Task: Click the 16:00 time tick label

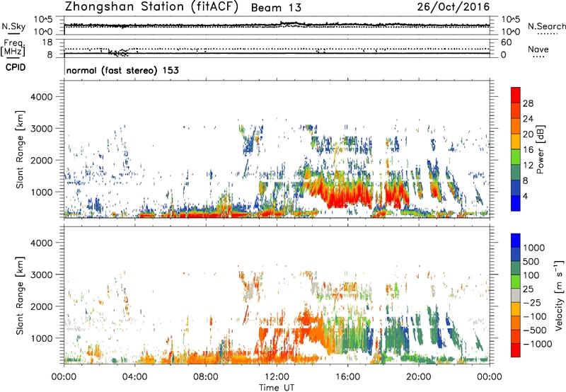Action: [347, 377]
